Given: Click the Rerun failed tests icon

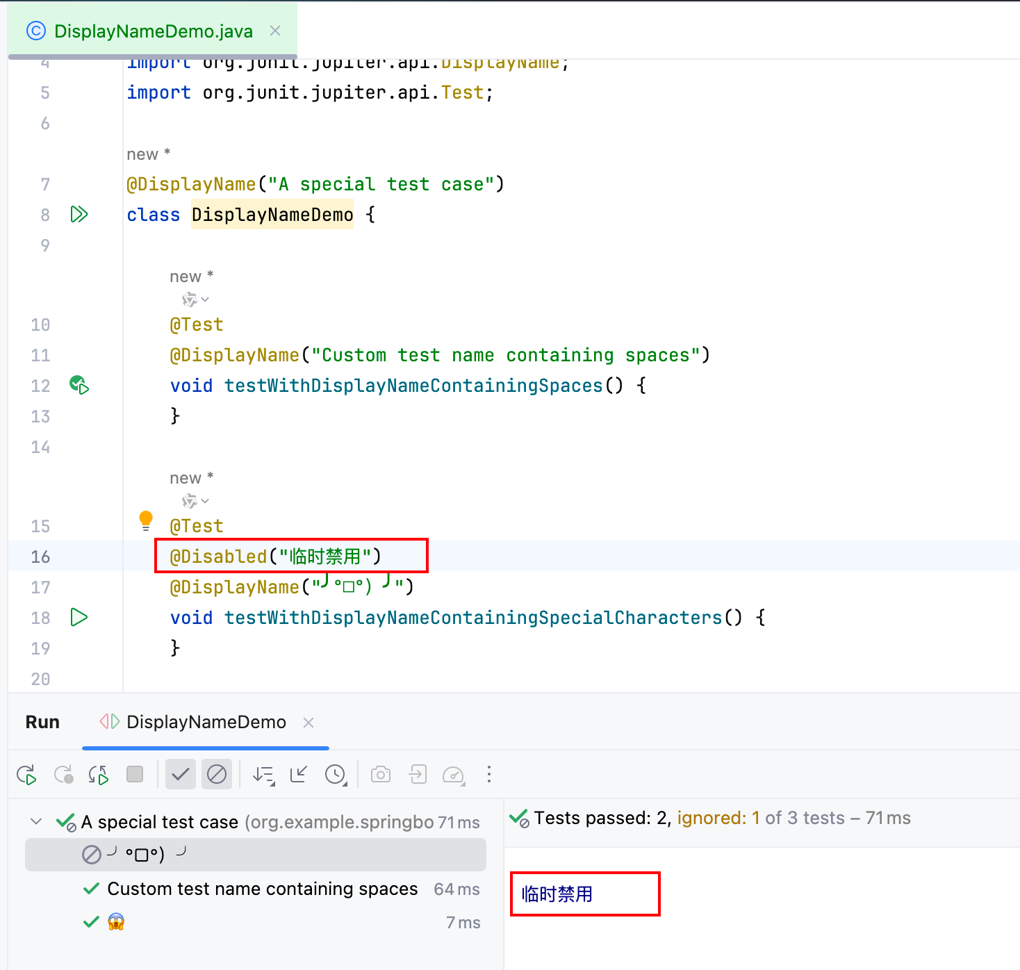Looking at the screenshot, I should (x=64, y=774).
